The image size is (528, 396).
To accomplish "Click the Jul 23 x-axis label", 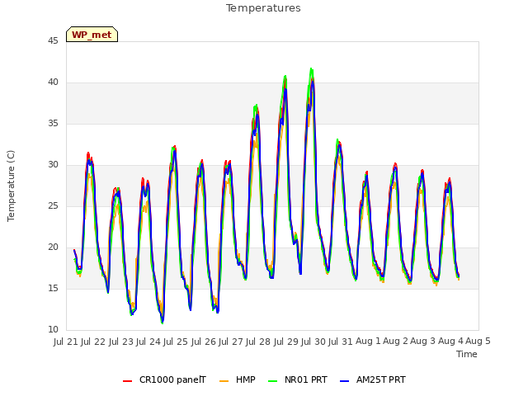I will tap(121, 342).
